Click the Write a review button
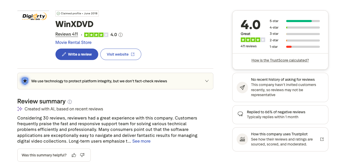Image resolution: width=338 pixels, height=166 pixels. tap(77, 54)
